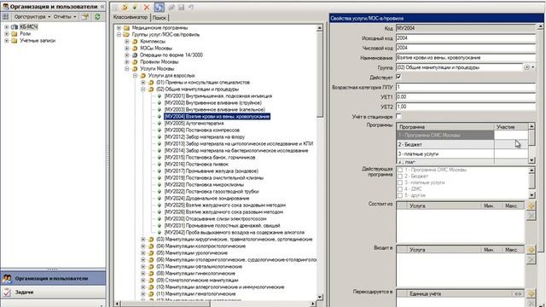The image size is (546, 307).
Task: Click the grid view icon left of Оргструктура
Action: coord(5,17)
